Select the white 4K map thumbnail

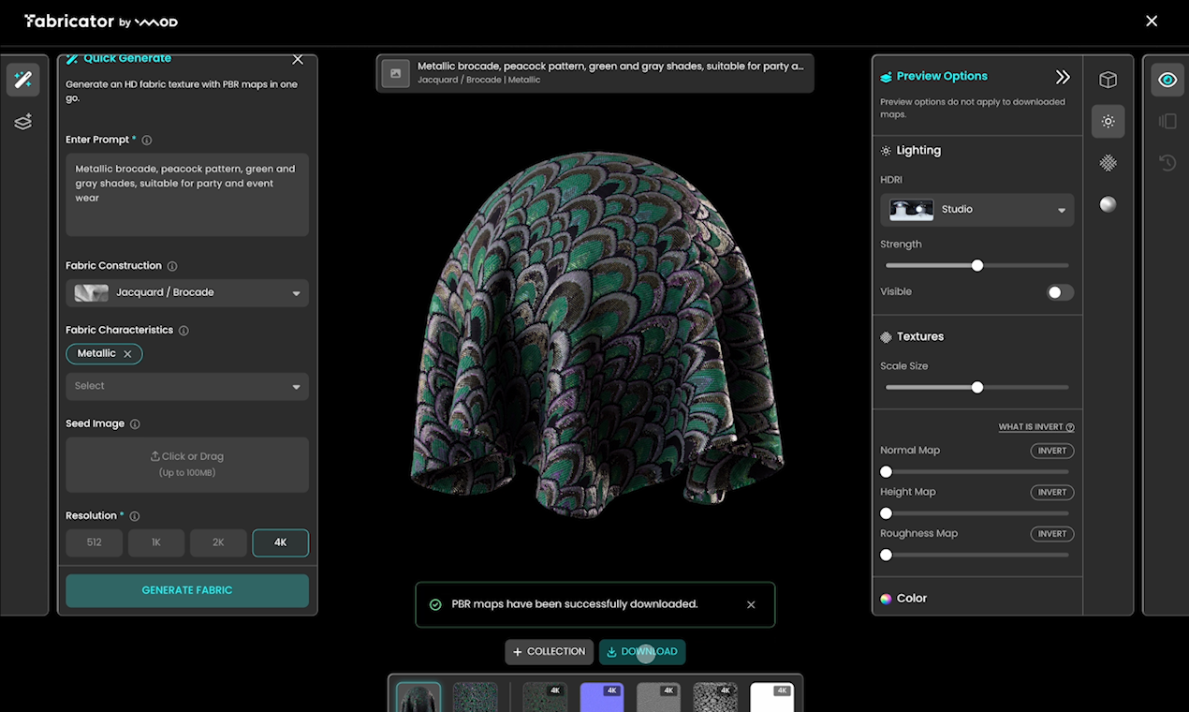click(x=771, y=697)
